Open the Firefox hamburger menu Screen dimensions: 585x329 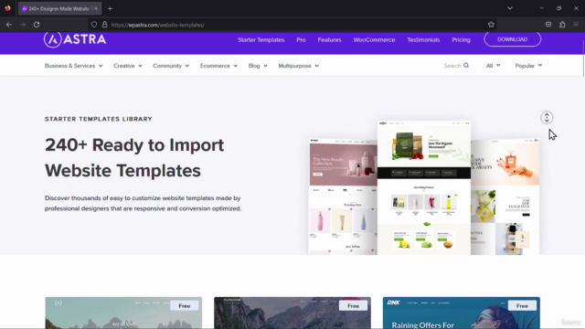tap(576, 25)
